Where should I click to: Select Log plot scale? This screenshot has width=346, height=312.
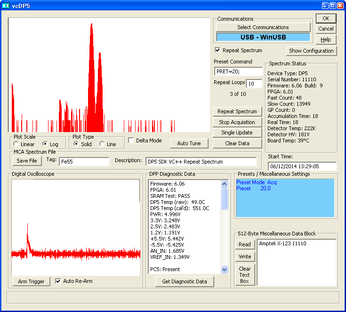(x=45, y=144)
